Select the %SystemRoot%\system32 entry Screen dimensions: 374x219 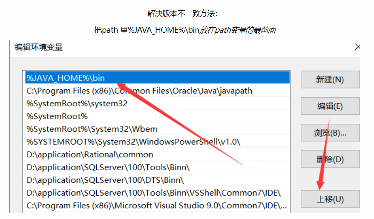coord(157,104)
